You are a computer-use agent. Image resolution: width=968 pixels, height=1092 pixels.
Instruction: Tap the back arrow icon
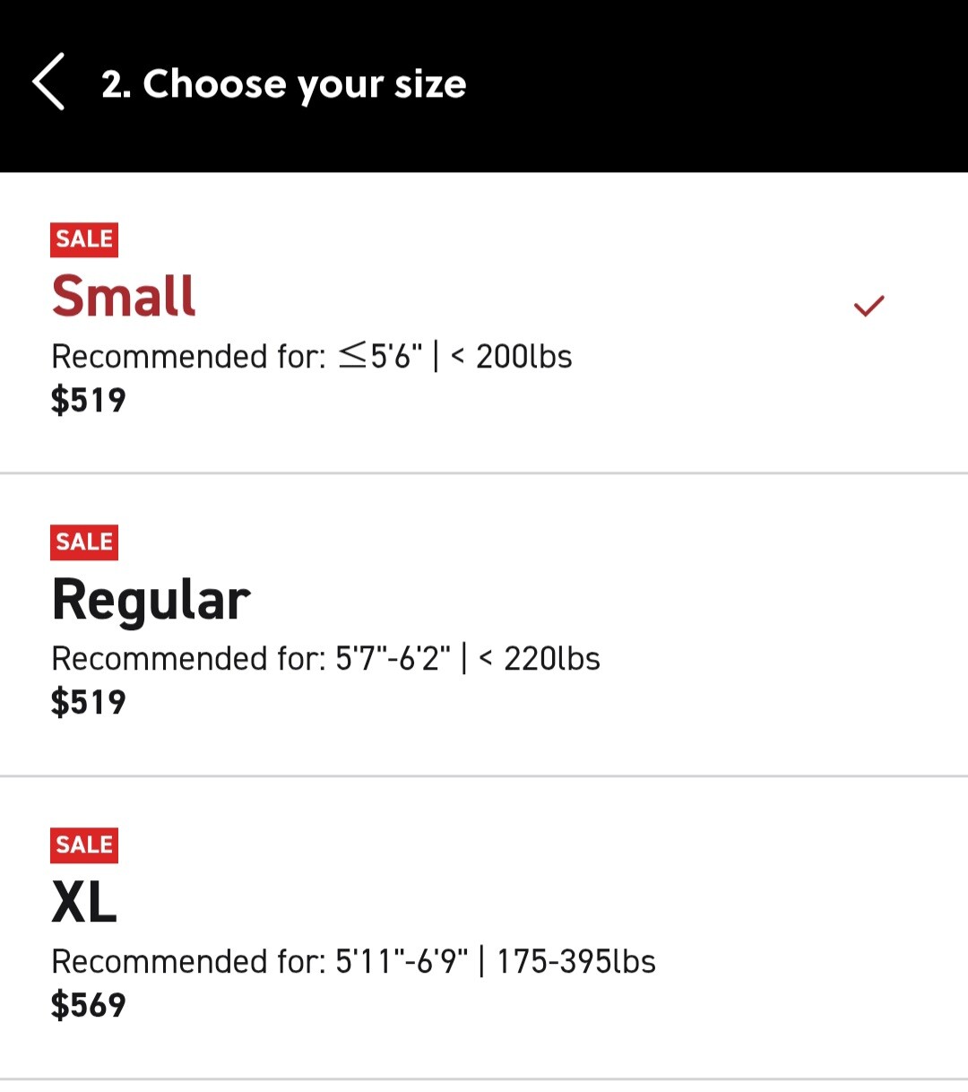(x=48, y=82)
